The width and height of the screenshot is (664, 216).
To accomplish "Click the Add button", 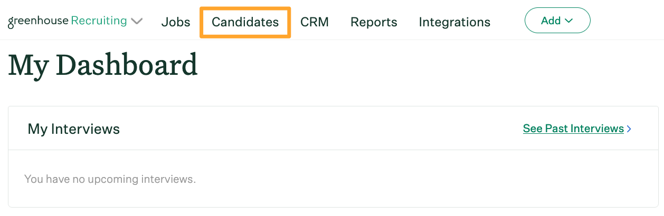I will pyautogui.click(x=557, y=21).
